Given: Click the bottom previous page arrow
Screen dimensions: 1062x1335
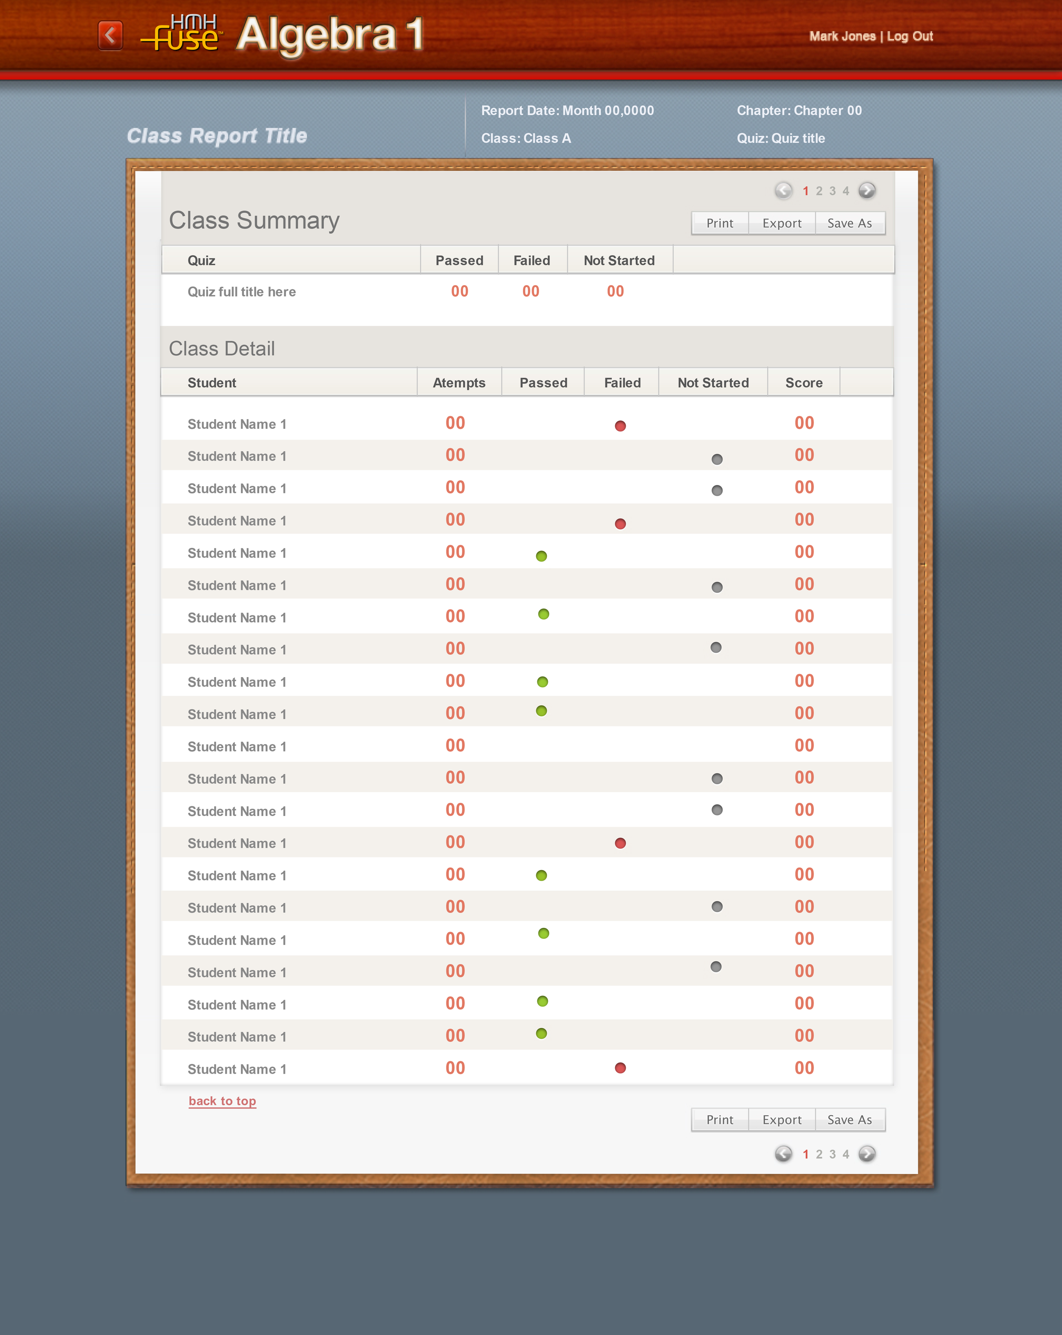Looking at the screenshot, I should coord(783,1154).
